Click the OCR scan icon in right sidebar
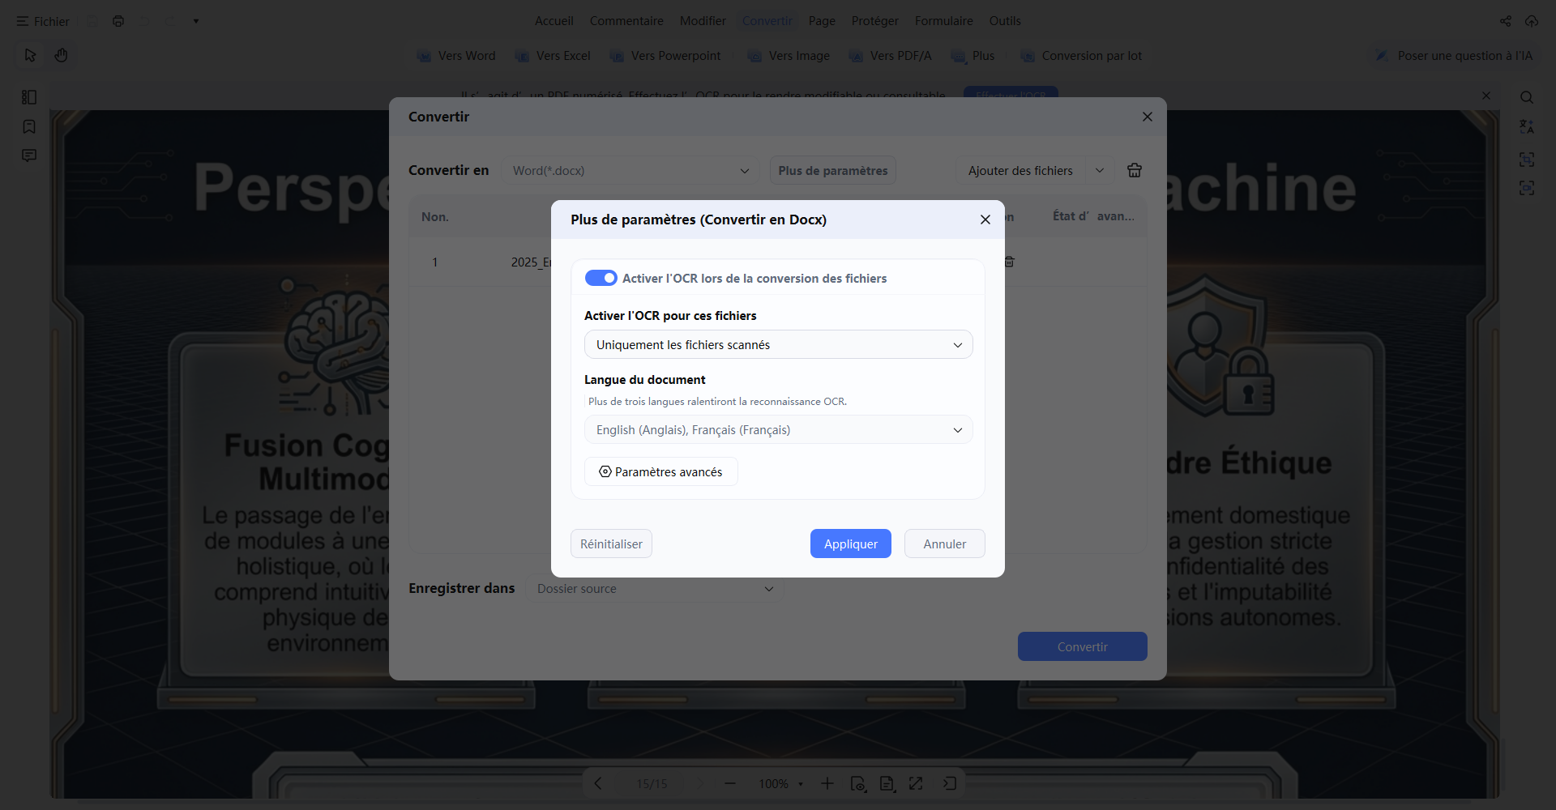This screenshot has width=1556, height=810. point(1526,160)
